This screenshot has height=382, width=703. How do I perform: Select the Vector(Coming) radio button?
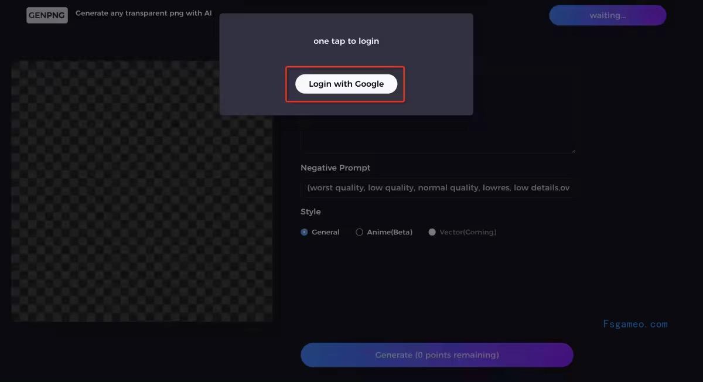[x=432, y=232]
